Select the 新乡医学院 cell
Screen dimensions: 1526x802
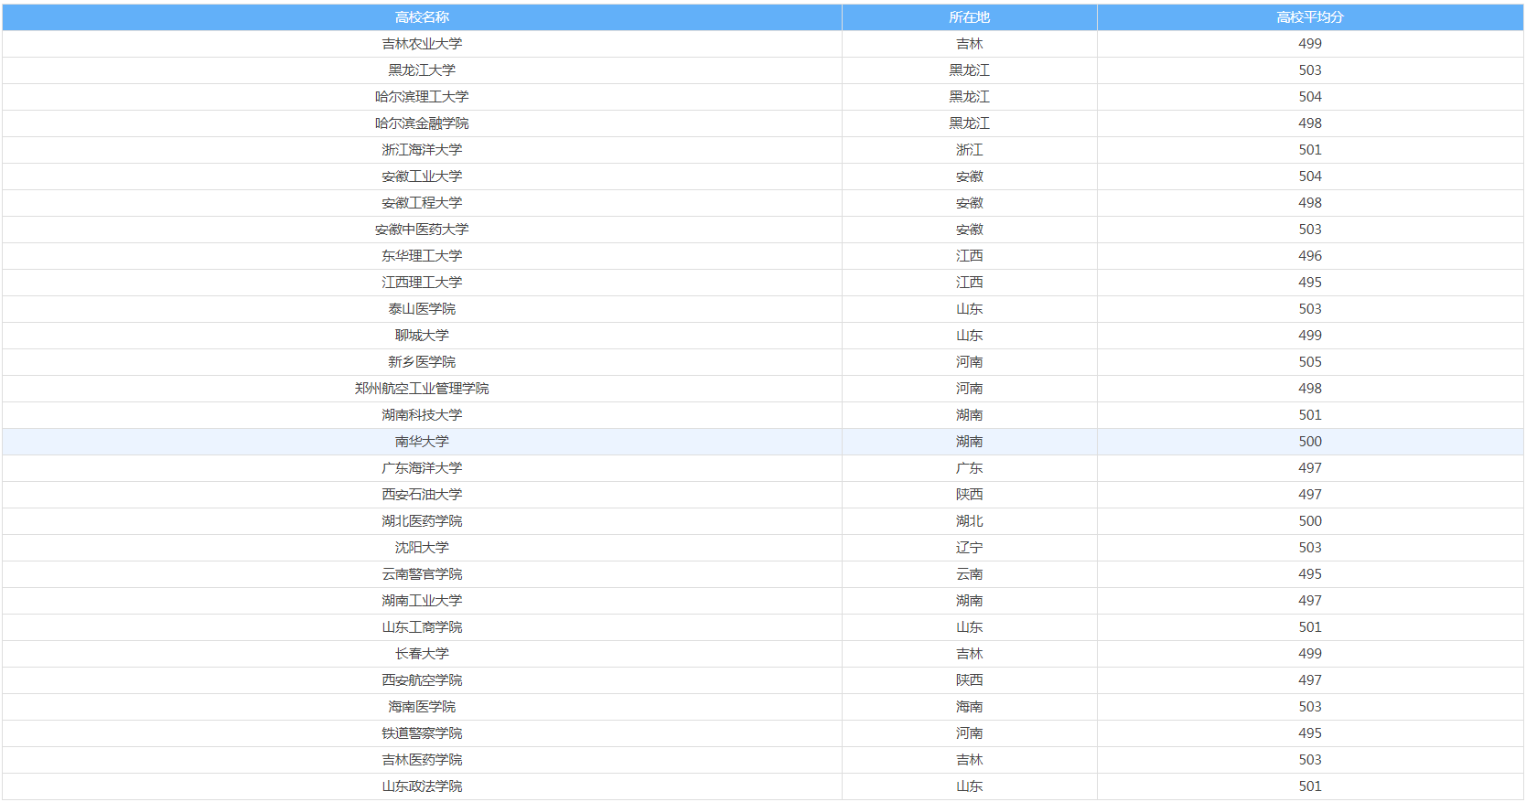[422, 362]
